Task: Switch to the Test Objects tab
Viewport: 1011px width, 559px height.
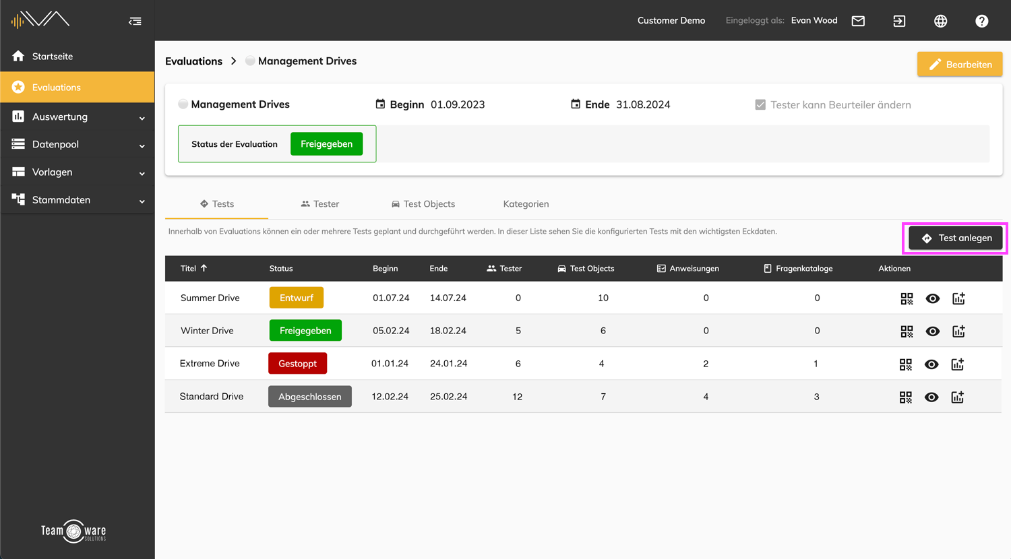Action: point(423,204)
